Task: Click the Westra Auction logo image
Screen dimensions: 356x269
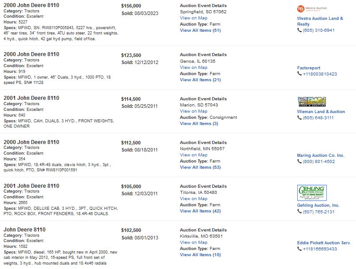Action: click(312, 9)
